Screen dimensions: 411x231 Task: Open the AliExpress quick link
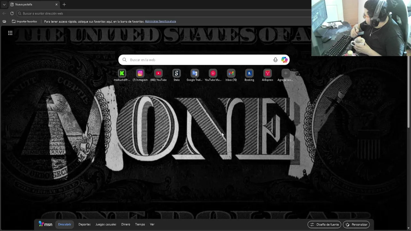pyautogui.click(x=267, y=76)
